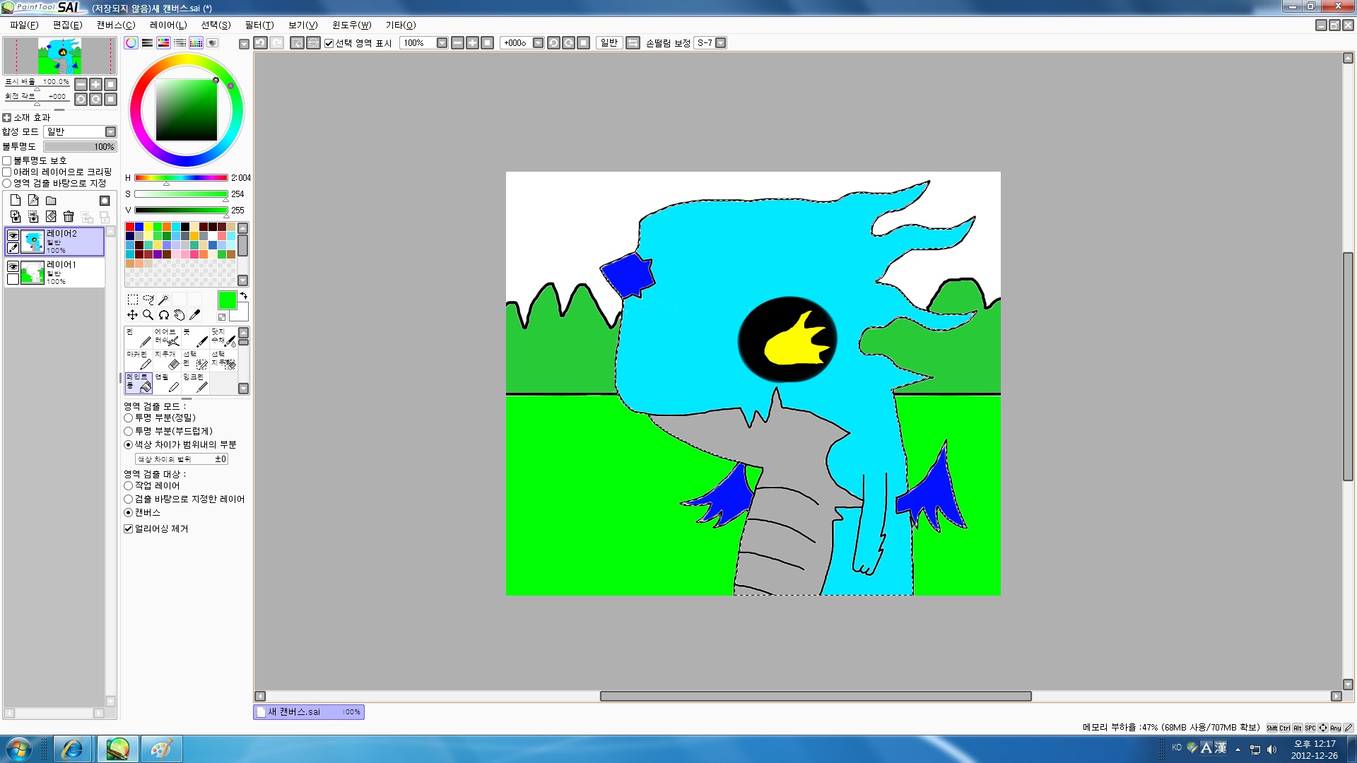Create a new layer folder
Viewport: 1357px width, 763px height.
(51, 201)
